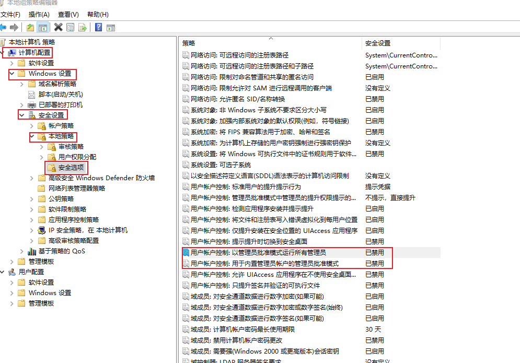The image size is (520, 363).
Task: Select policy 检测应用程序安装并提示提升
Action: pos(252,209)
